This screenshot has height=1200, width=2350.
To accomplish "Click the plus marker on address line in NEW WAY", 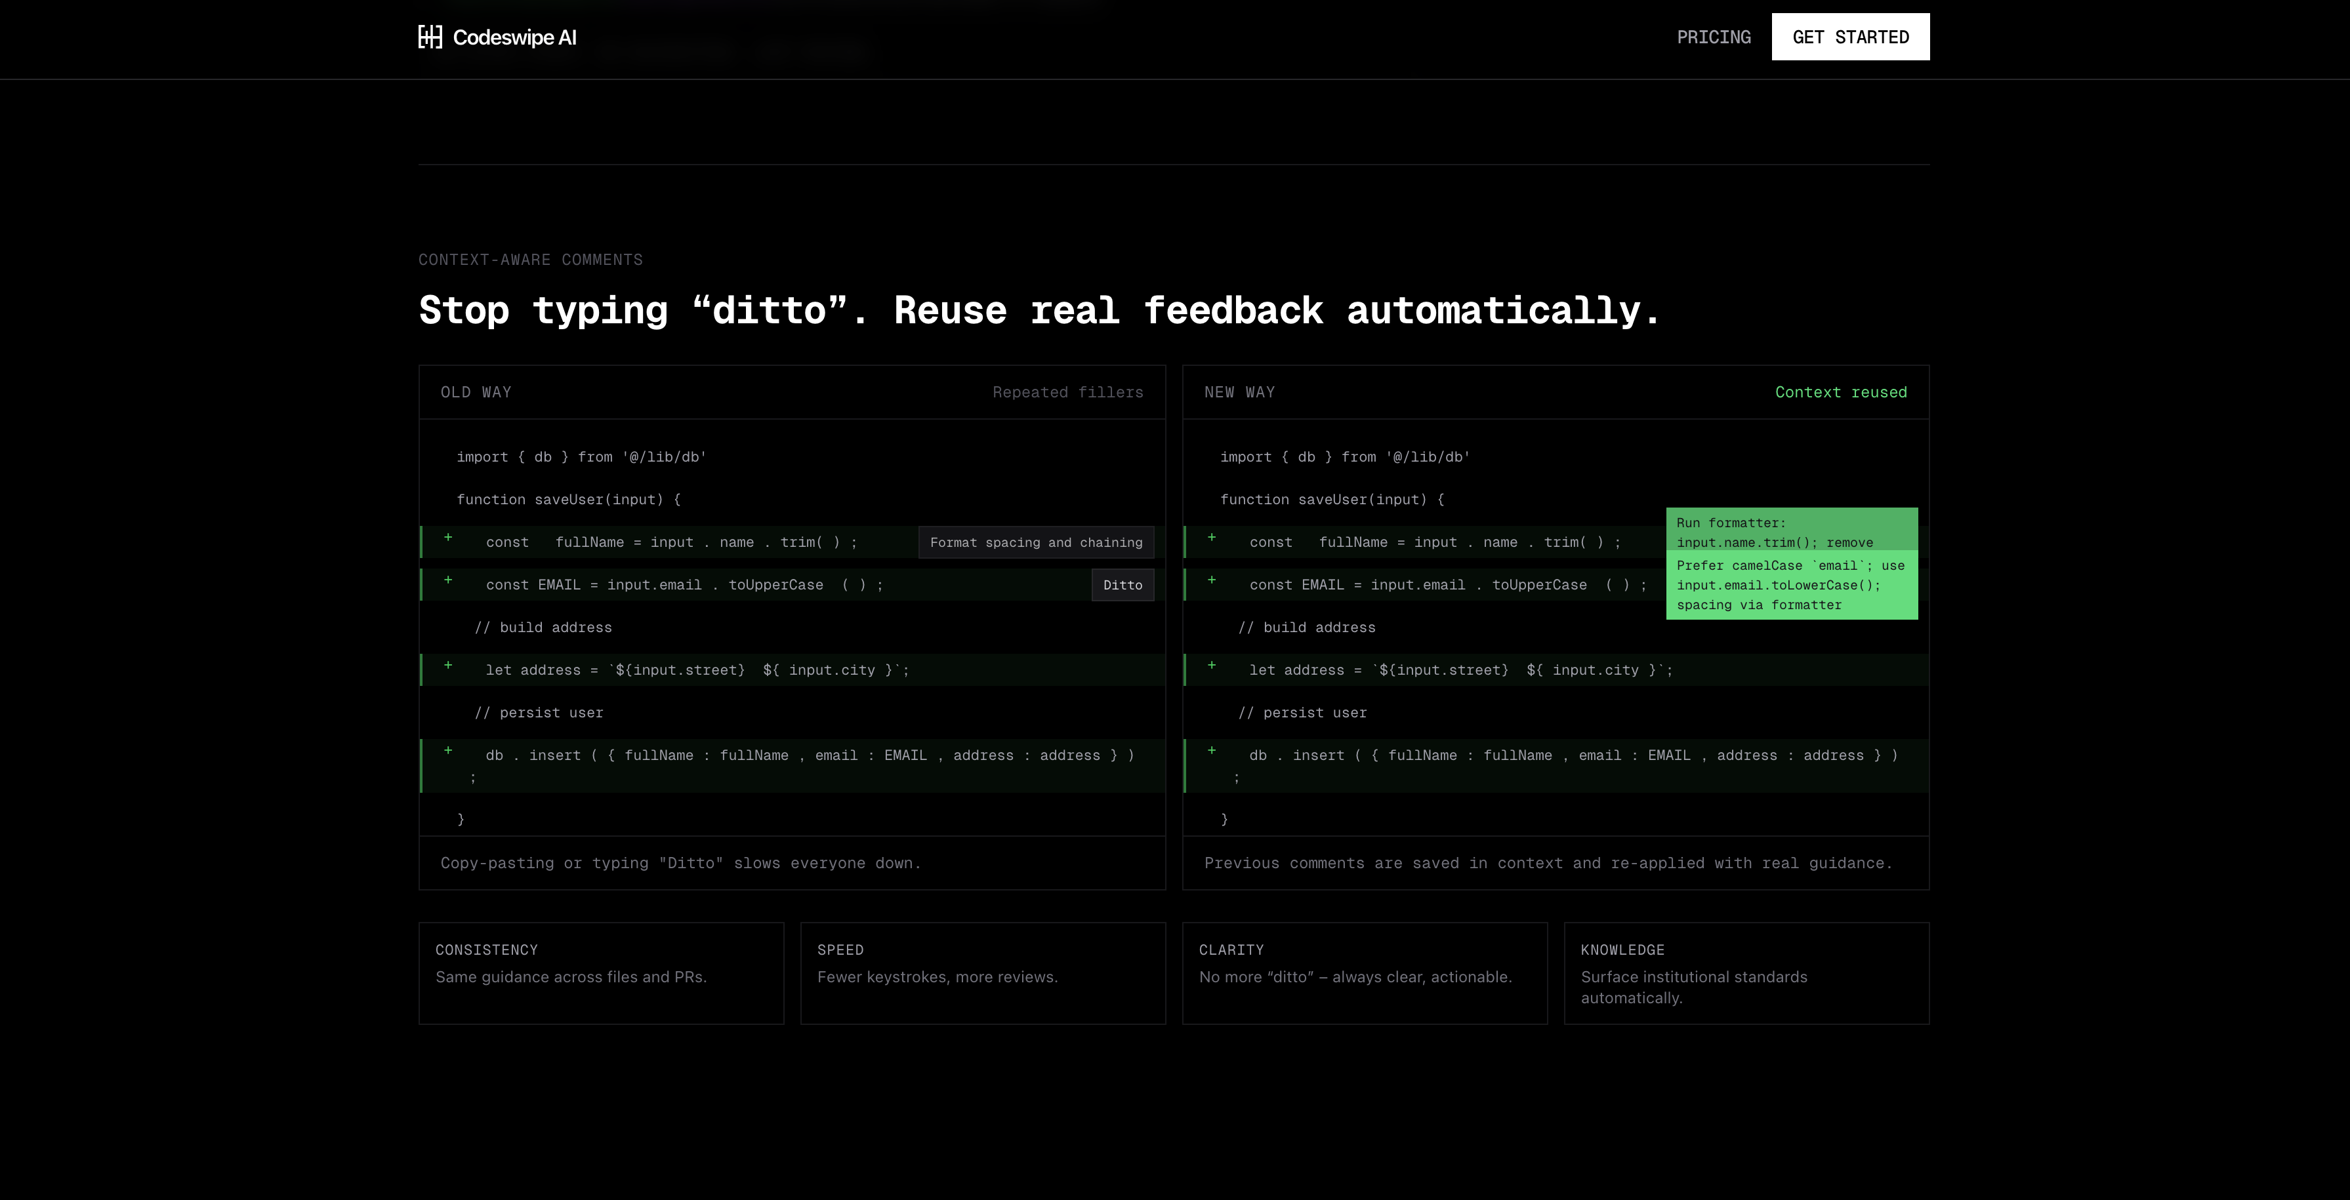I will 1212,666.
